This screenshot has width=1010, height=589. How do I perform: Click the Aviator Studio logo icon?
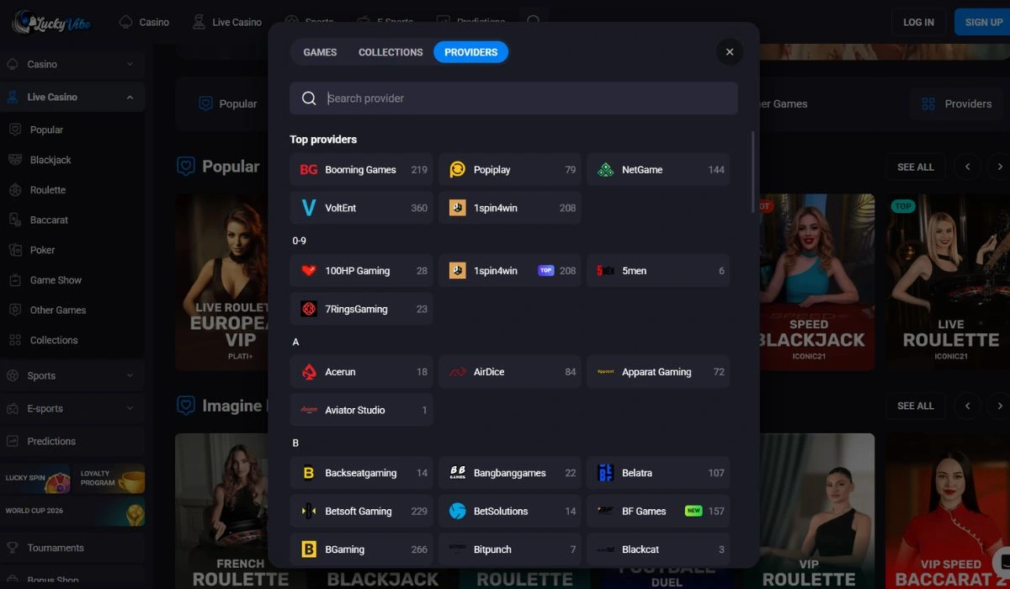point(308,410)
